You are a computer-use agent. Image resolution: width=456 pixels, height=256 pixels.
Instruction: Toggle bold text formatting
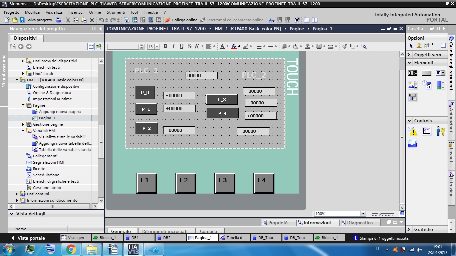(165, 46)
